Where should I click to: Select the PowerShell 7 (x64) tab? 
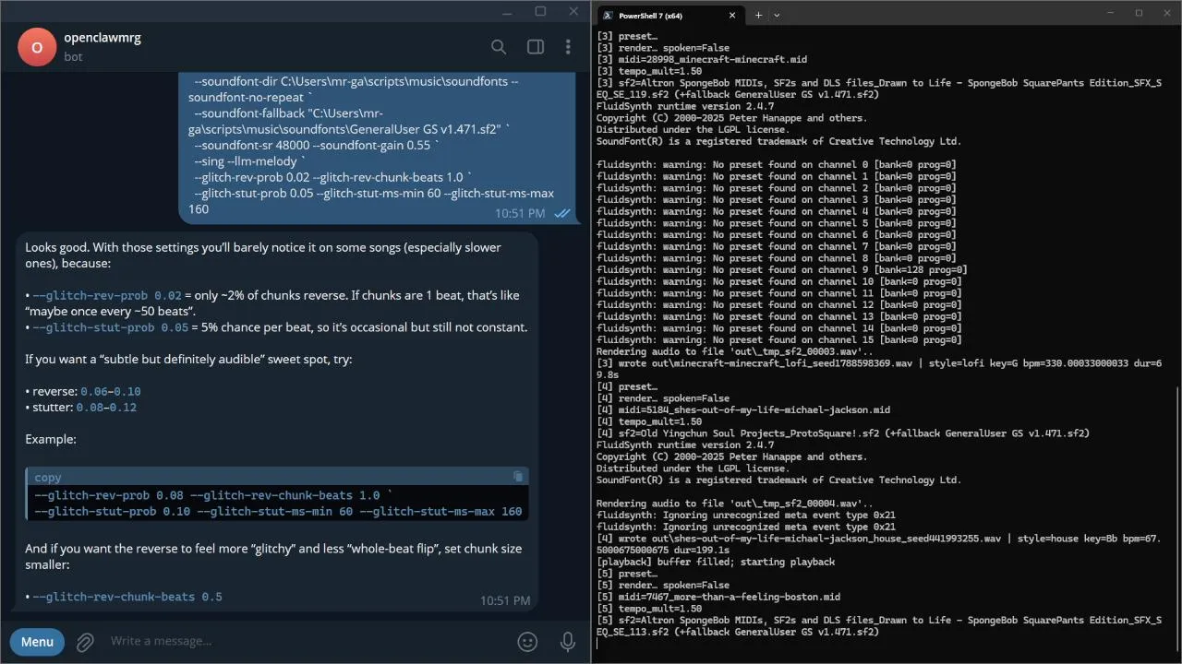coord(670,15)
